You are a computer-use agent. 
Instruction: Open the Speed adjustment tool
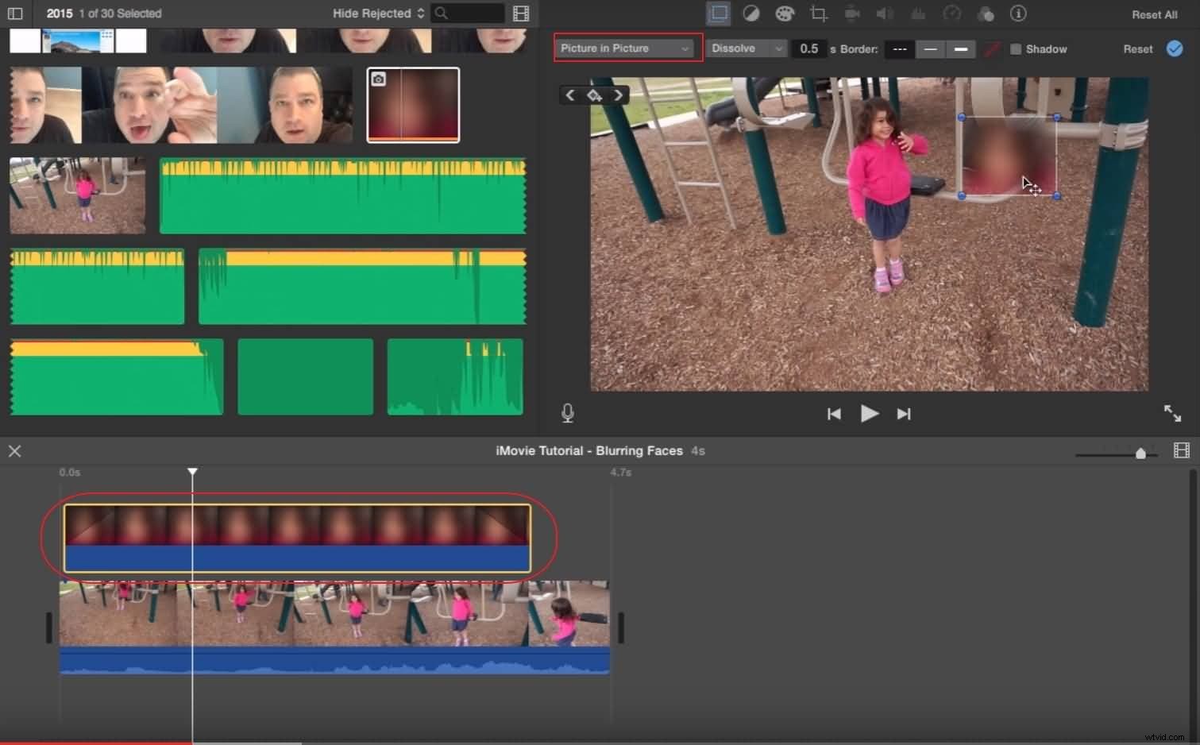point(952,14)
